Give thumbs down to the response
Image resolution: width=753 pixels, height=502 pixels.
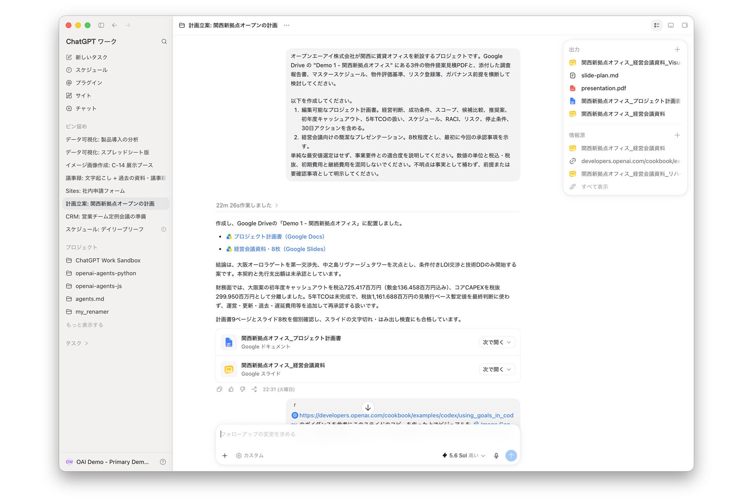(x=242, y=389)
